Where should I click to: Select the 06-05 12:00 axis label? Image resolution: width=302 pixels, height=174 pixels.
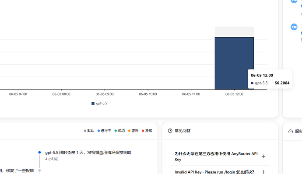tap(234, 94)
